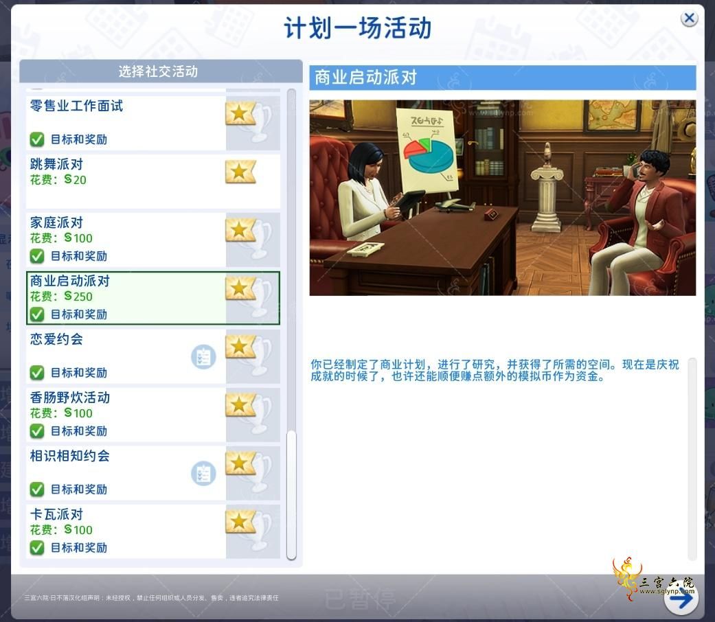The height and width of the screenshot is (622, 715).
Task: Choose the 相识相知约会 event
Action: point(152,473)
